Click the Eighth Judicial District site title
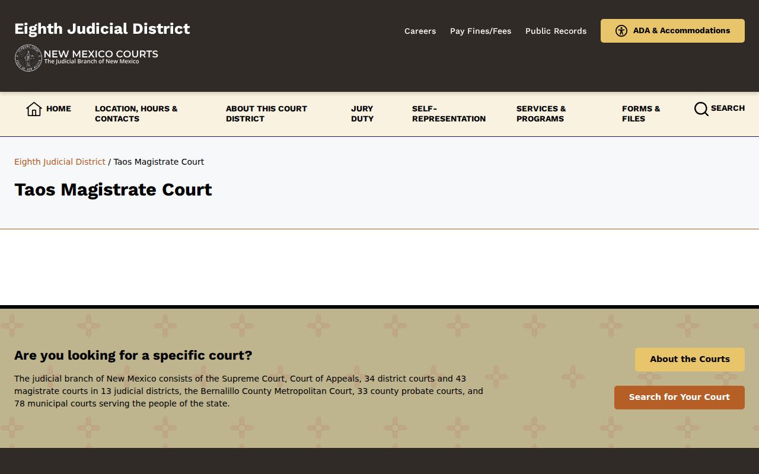This screenshot has width=759, height=474. click(x=102, y=28)
